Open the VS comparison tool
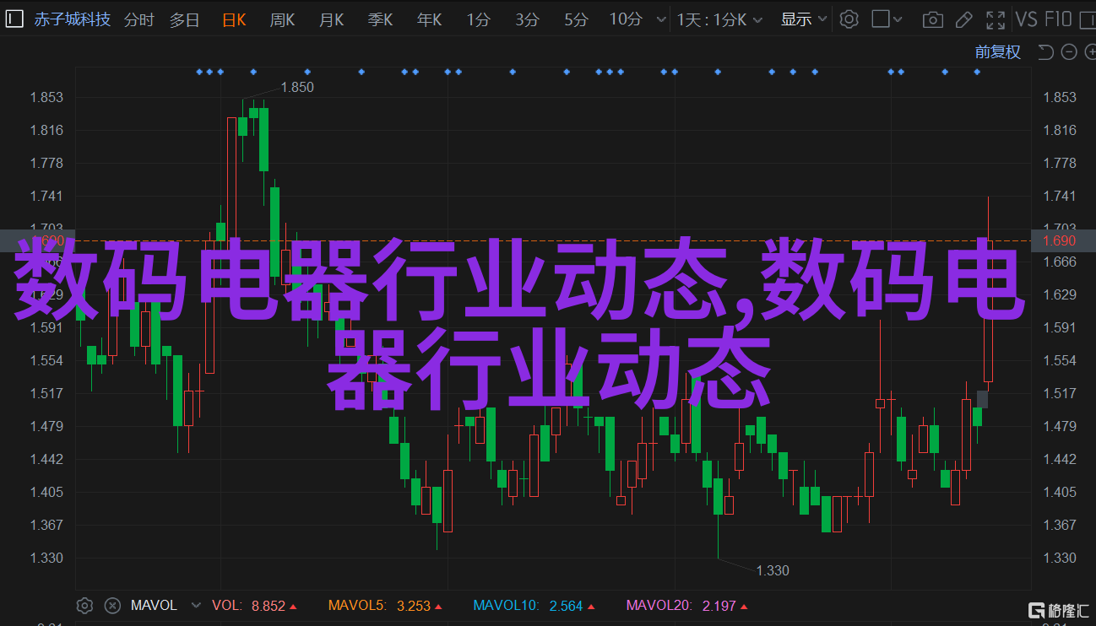The image size is (1096, 626). pyautogui.click(x=1027, y=19)
